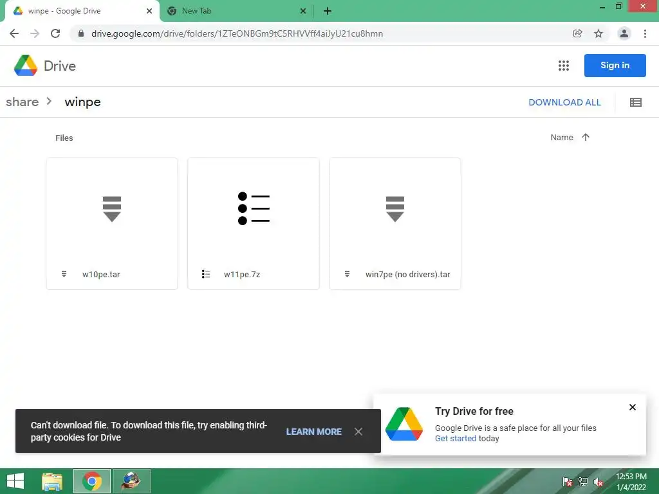
Task: Select the w11pe.7z file name
Action: (x=242, y=274)
